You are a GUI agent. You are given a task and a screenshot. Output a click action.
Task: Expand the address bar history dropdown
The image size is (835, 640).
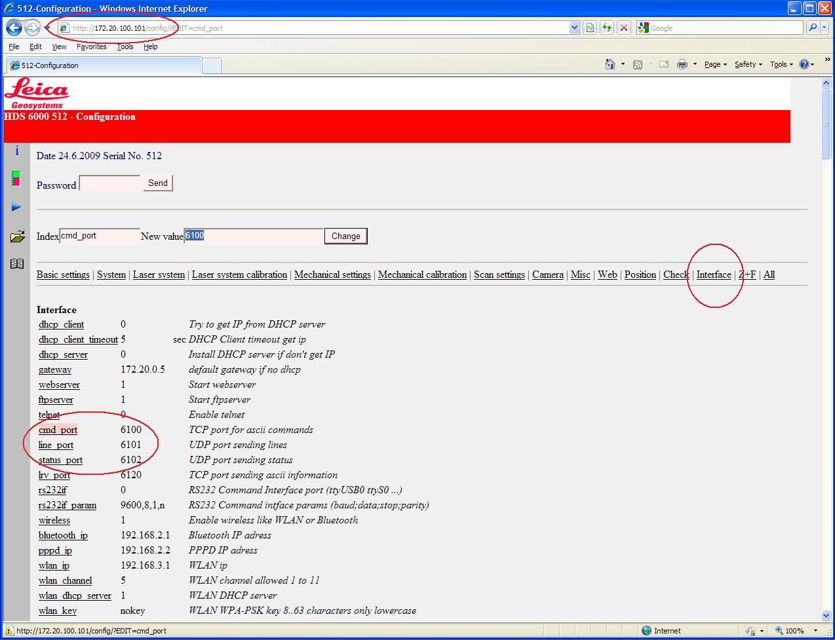(575, 28)
